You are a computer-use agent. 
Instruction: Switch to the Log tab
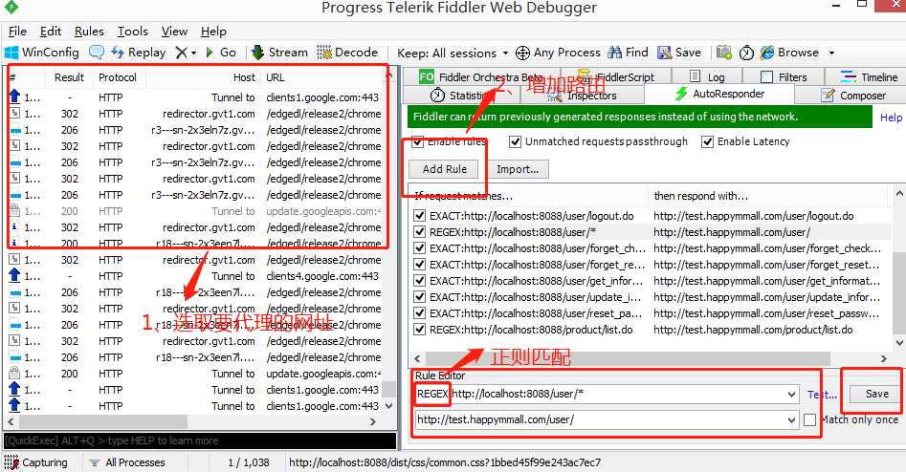(707, 76)
